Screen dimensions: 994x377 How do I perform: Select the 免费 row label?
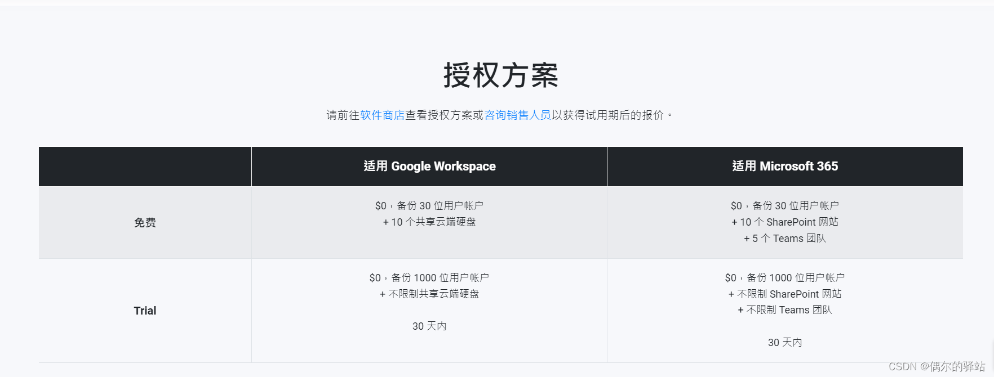(145, 223)
